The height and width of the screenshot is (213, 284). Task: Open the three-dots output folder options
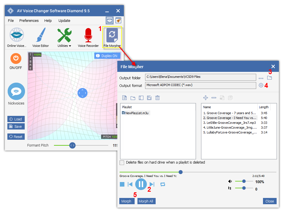(x=261, y=78)
